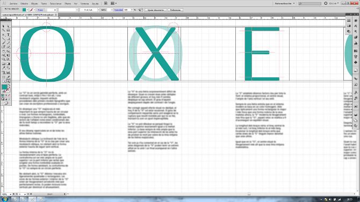Screen dimensions: 360x202
Task: Open the Seleccionar menu
Action: 55,4
